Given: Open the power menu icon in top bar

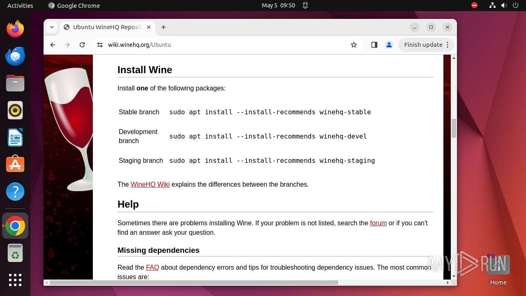Looking at the screenshot, I should point(516,5).
